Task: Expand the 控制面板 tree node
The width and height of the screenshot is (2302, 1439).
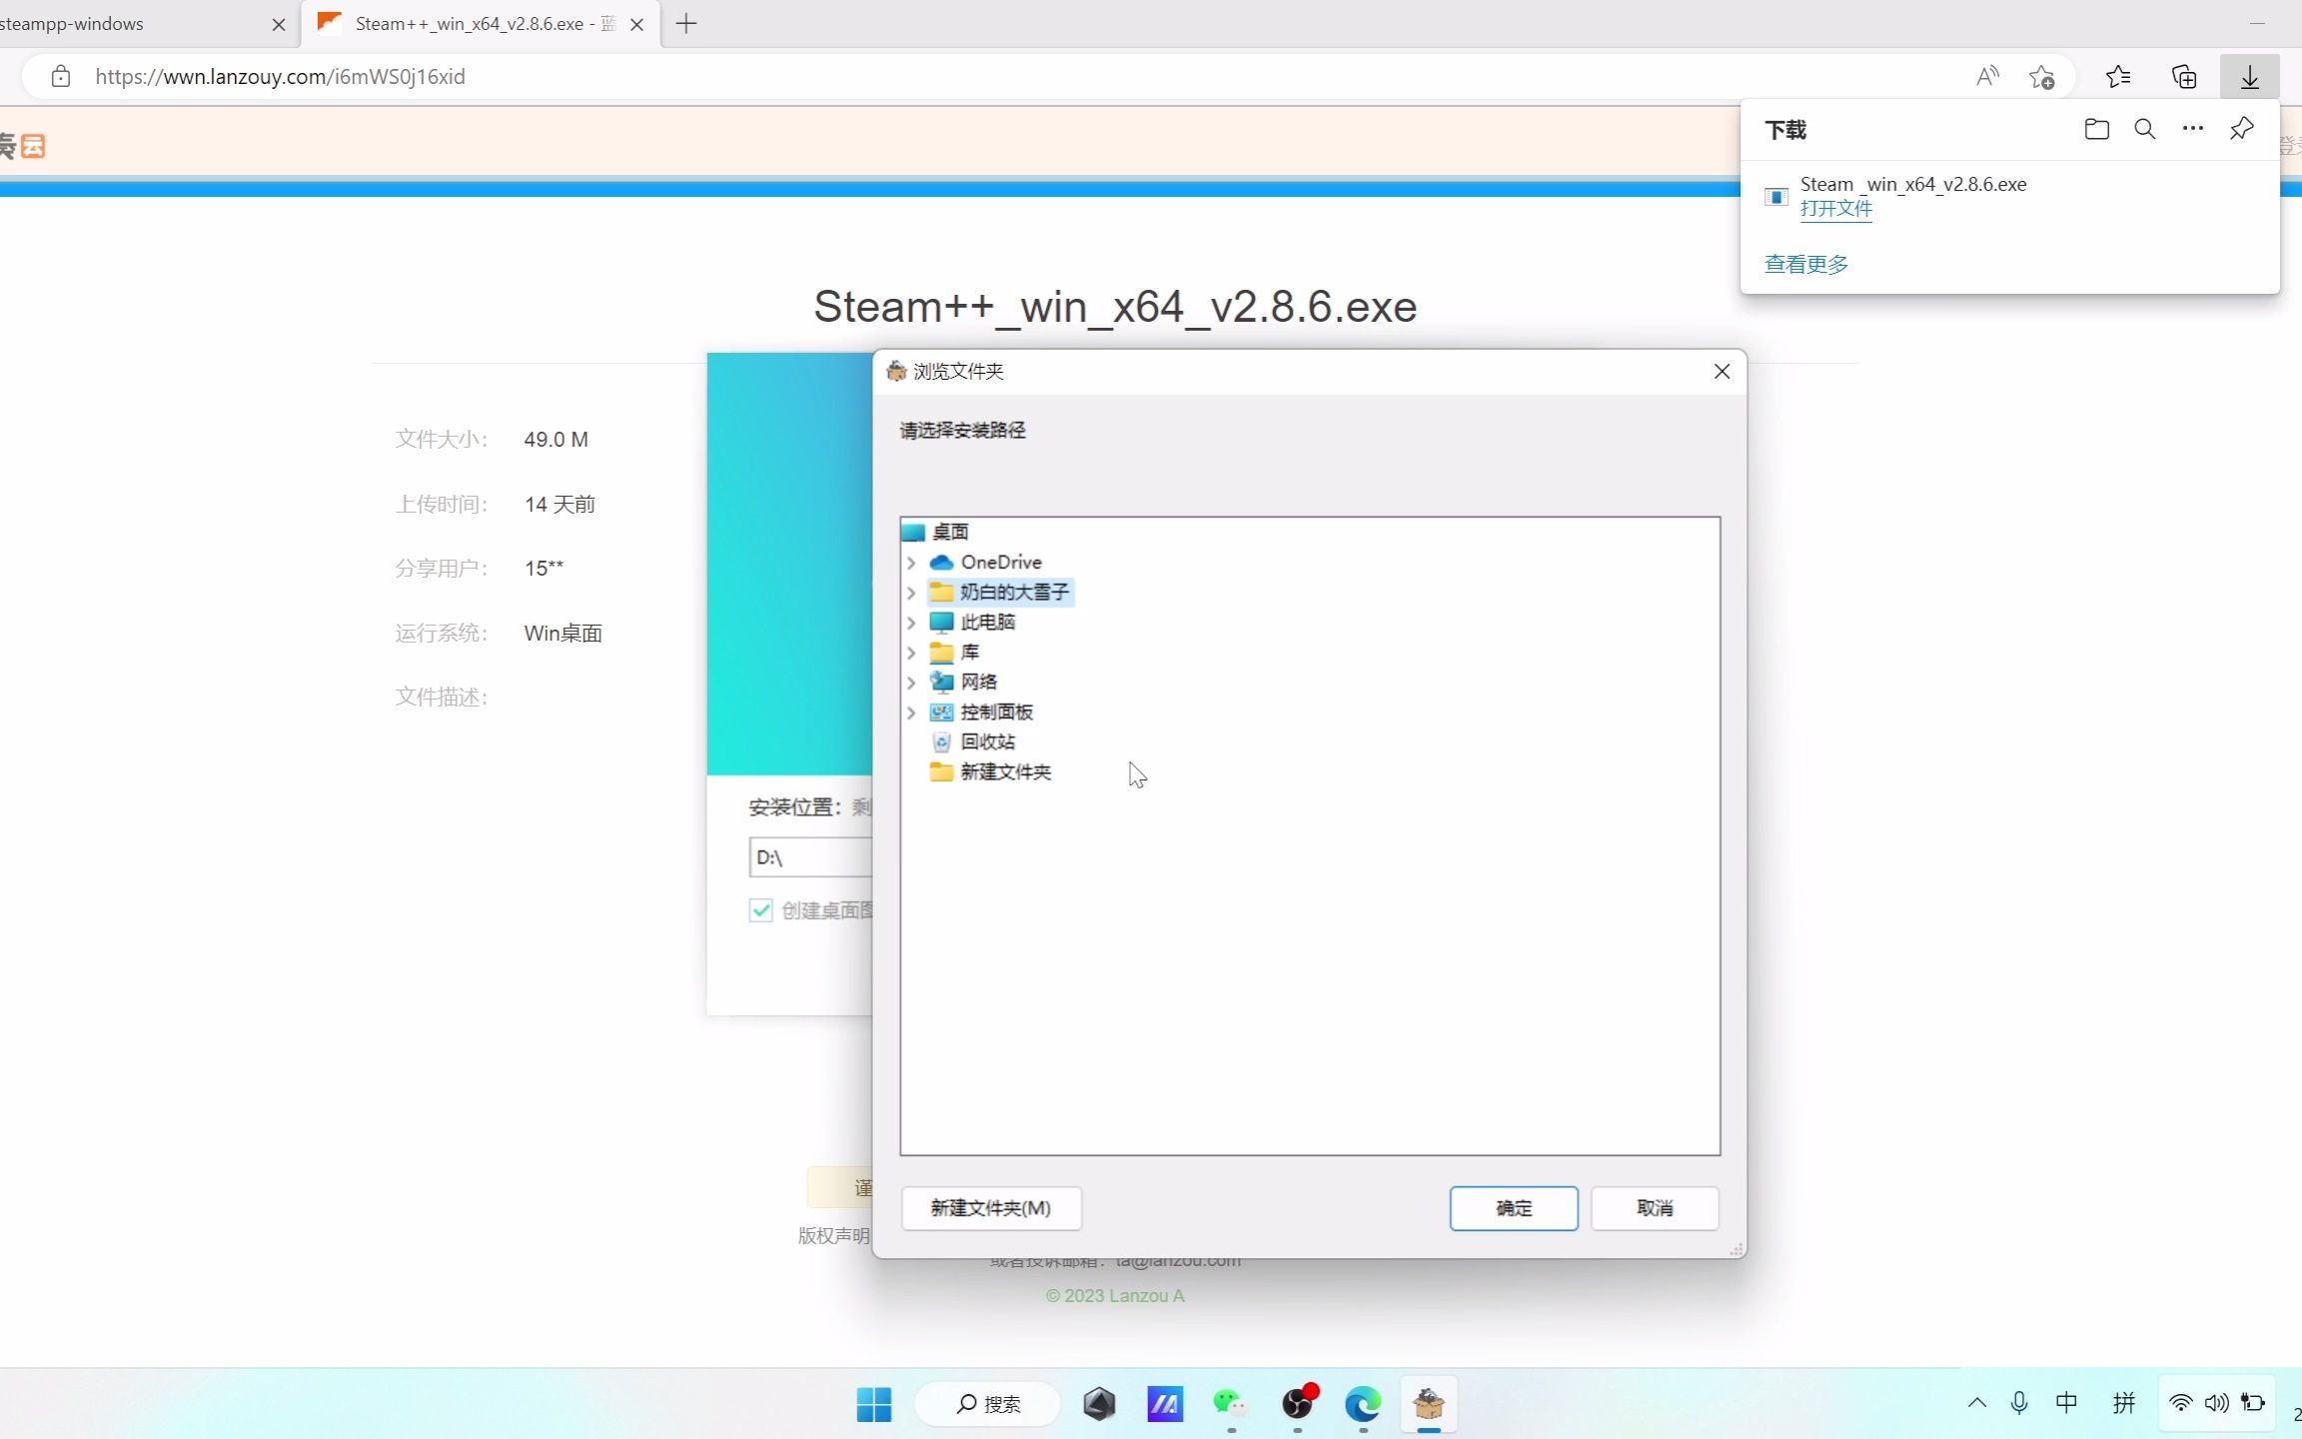Action: 911,713
